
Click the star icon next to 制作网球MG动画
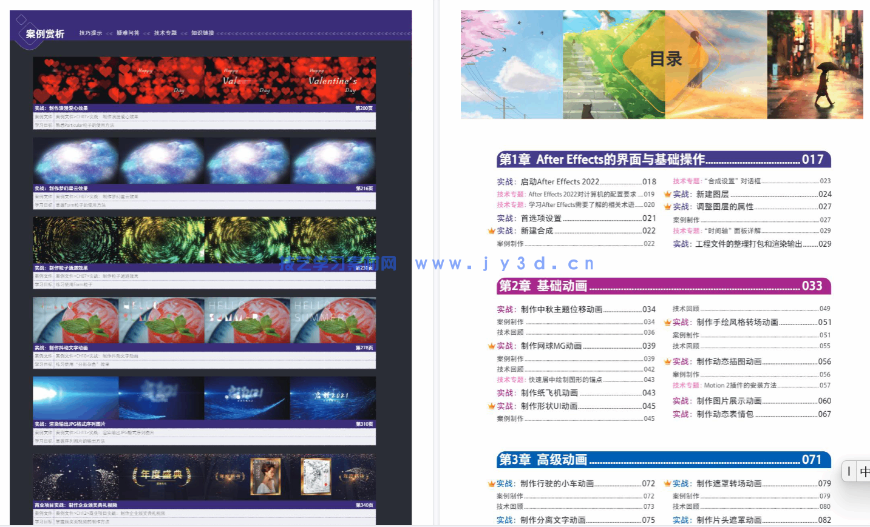[492, 346]
